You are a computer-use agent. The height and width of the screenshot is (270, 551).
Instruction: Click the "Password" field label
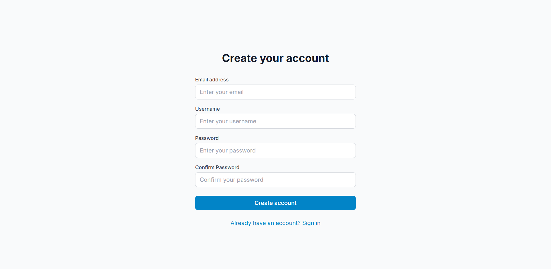point(207,138)
